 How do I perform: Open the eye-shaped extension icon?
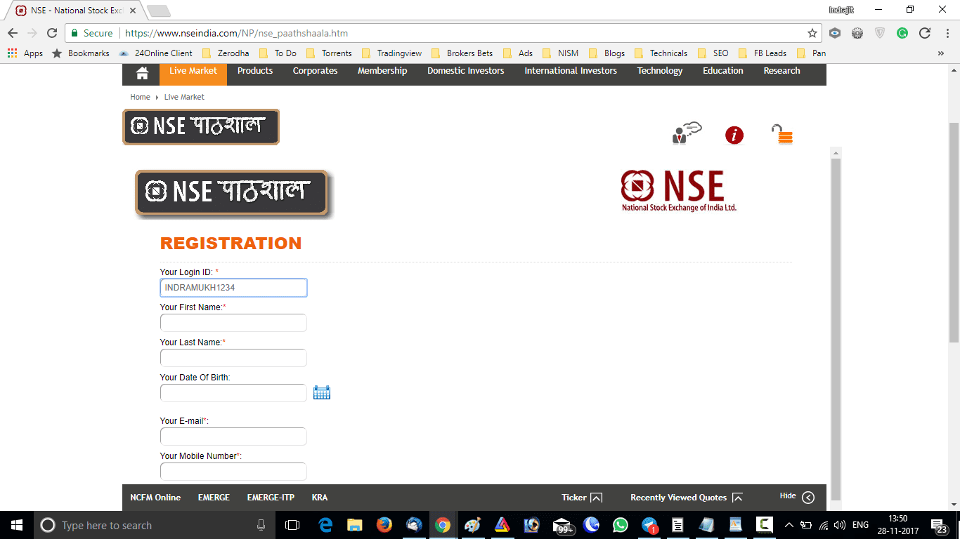(835, 33)
